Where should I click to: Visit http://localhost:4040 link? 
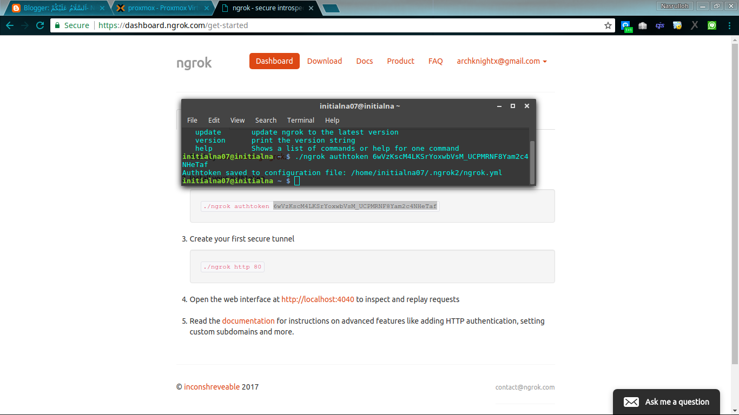pos(317,299)
